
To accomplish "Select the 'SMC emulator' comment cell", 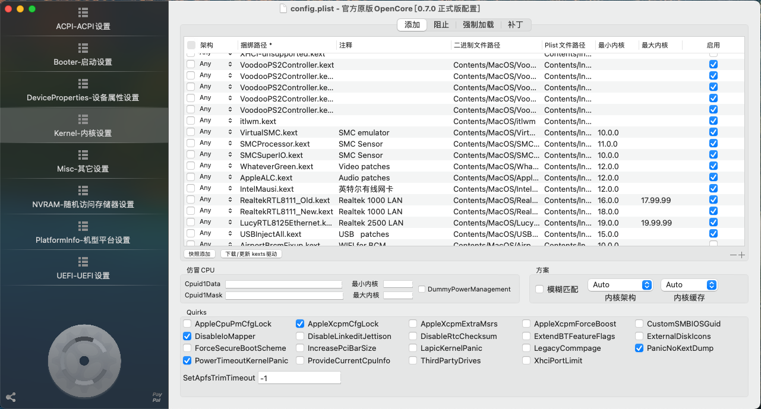I will (x=364, y=132).
